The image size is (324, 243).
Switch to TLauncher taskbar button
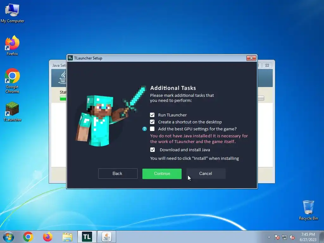pyautogui.click(x=87, y=237)
